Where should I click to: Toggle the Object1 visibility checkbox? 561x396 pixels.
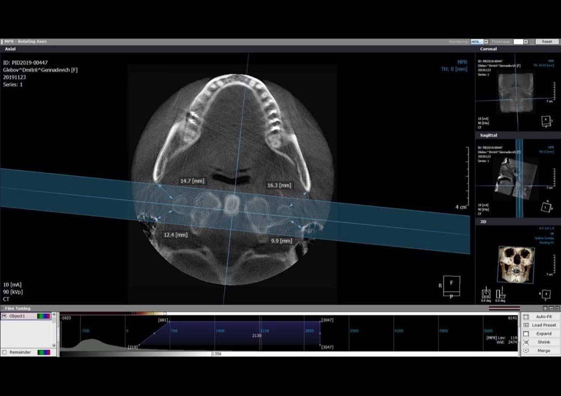coord(4,316)
